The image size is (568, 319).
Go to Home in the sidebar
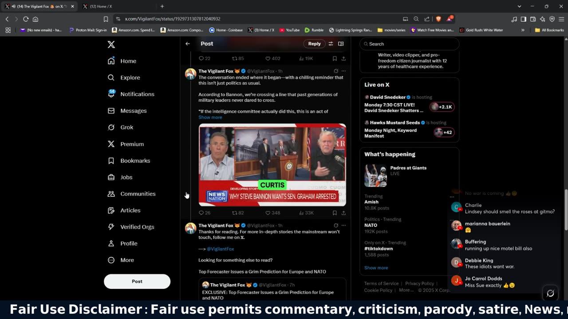pos(122,61)
